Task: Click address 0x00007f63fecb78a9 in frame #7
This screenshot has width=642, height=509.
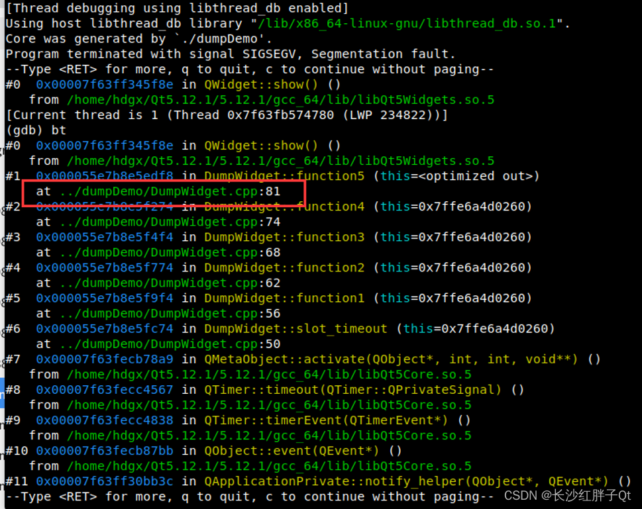Action: pos(105,359)
